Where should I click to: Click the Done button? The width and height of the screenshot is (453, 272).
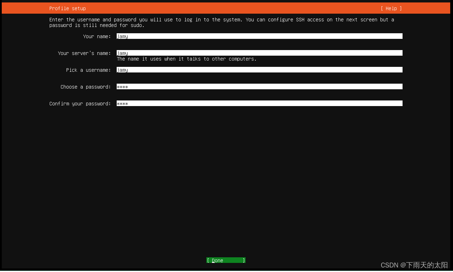[226, 260]
